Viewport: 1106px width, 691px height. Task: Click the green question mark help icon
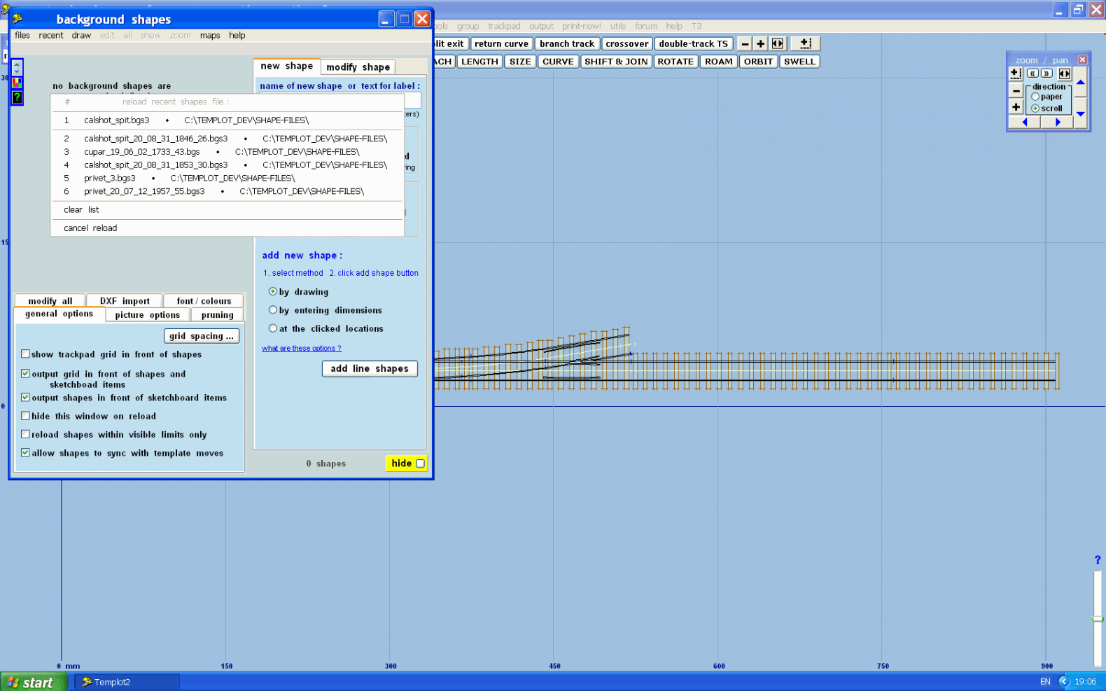click(x=17, y=97)
